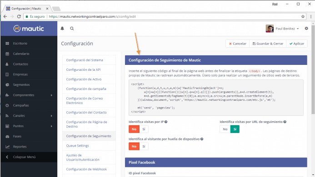Go to Segmentos in sidebar
This screenshot has height=177, width=315.
point(29,85)
